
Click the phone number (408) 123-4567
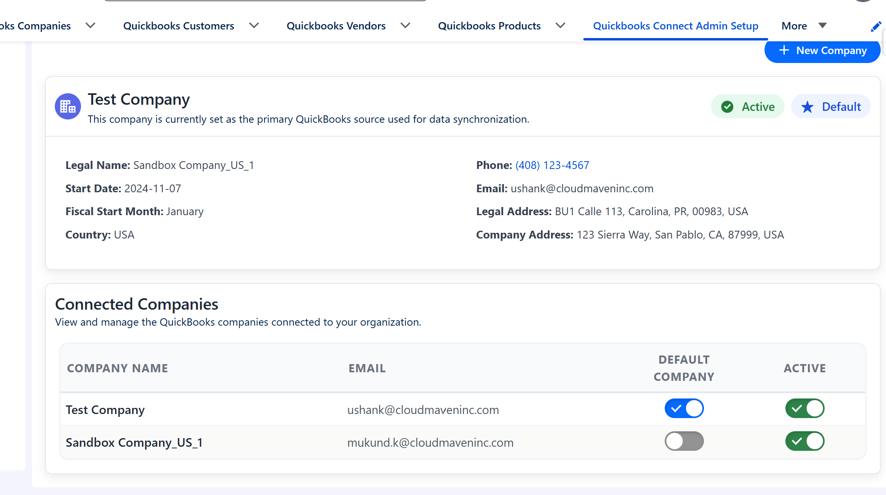(552, 165)
